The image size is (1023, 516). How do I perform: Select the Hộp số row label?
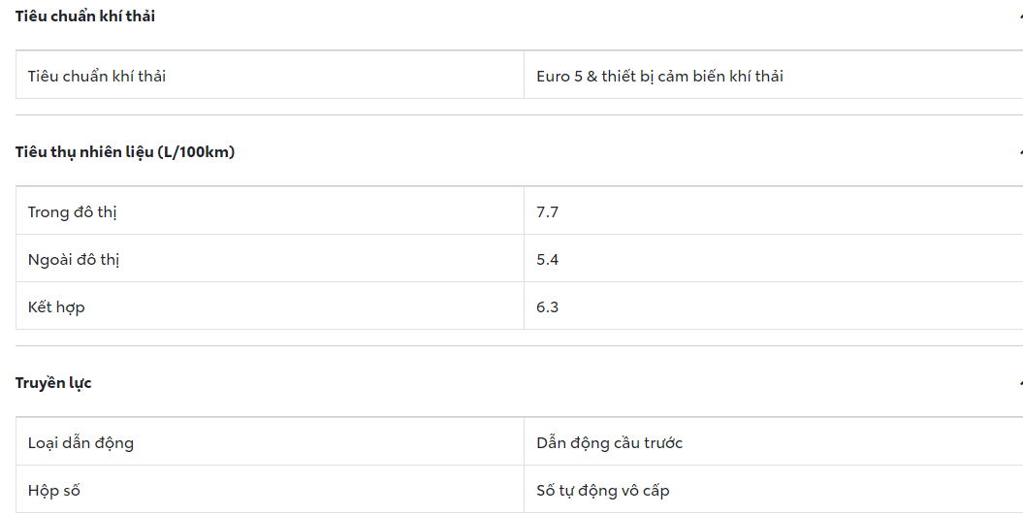53,490
